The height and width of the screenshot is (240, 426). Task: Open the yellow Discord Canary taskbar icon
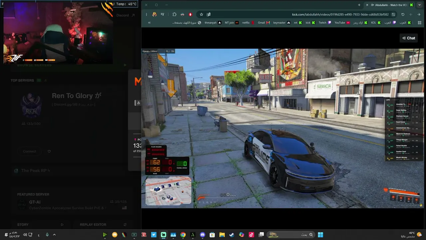[115, 235]
